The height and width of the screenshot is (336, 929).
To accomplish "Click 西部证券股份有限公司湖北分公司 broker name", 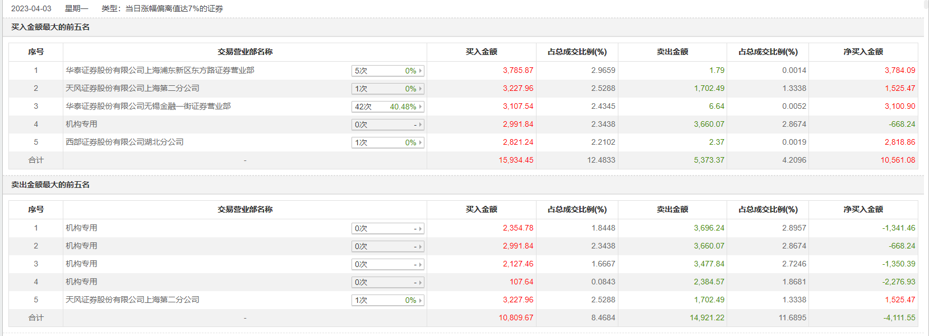I will 124,142.
